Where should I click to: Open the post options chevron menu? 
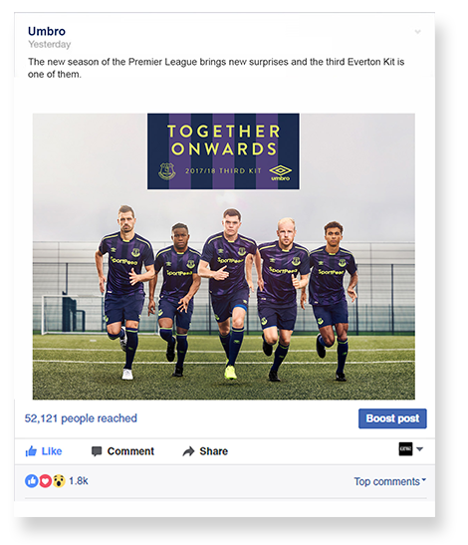click(x=417, y=32)
